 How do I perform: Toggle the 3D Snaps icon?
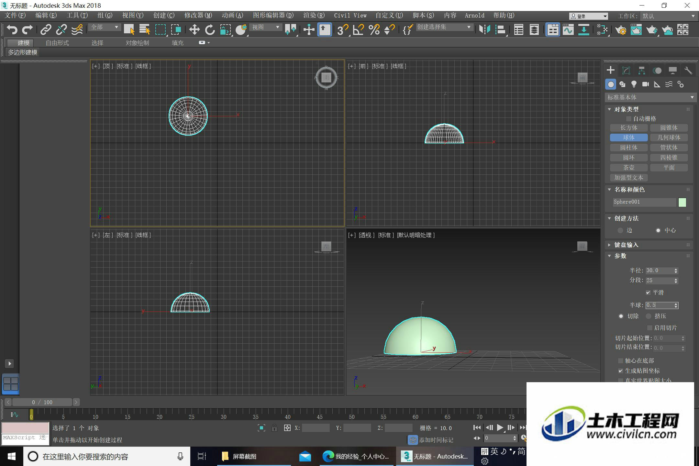[x=343, y=30]
